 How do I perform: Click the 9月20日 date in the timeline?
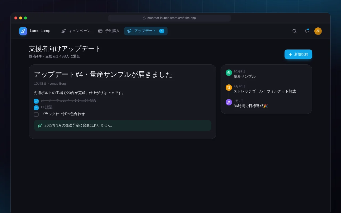tap(239, 87)
